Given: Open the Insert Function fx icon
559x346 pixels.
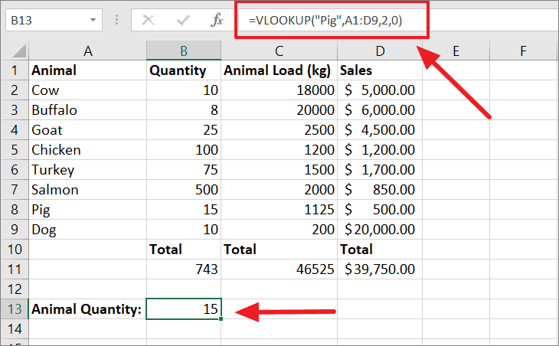Looking at the screenshot, I should point(217,20).
